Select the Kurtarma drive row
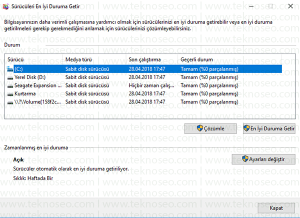Screen dimensions: 300x218 click(x=144, y=94)
